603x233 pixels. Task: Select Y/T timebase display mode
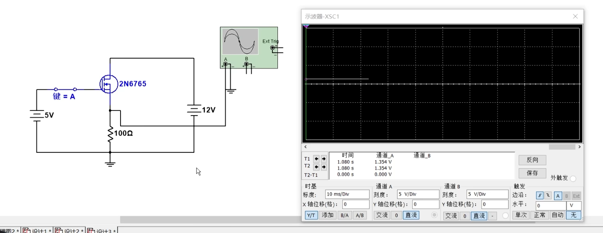pos(311,215)
